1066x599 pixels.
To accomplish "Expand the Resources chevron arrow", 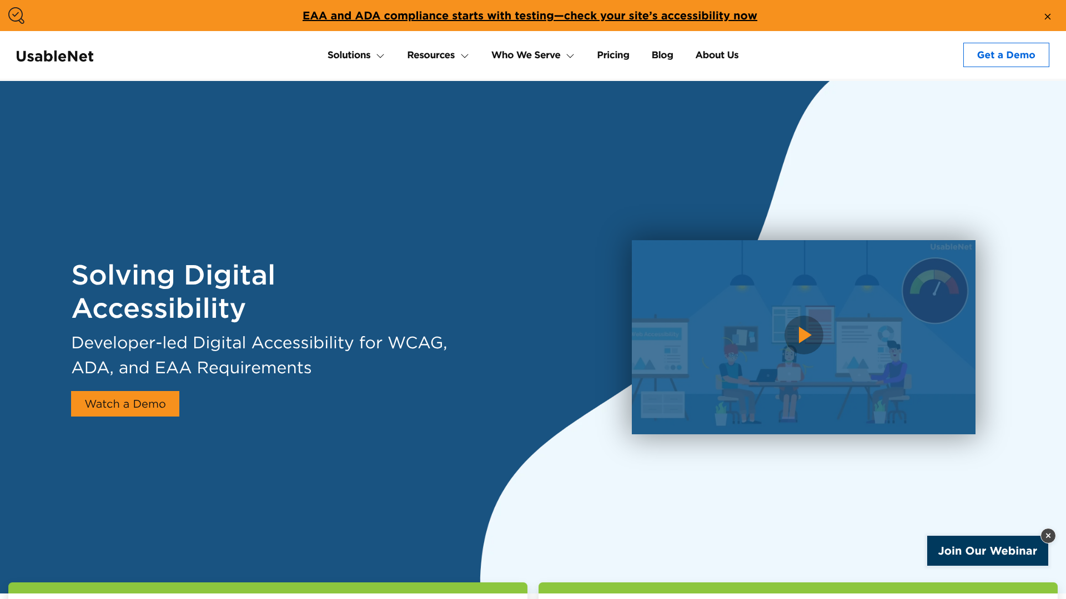I will [x=465, y=56].
